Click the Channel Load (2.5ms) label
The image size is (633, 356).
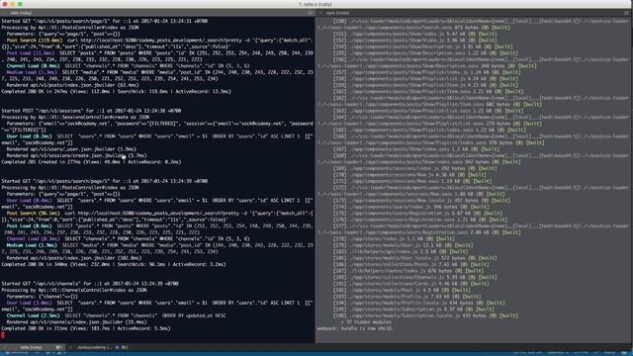[33, 315]
